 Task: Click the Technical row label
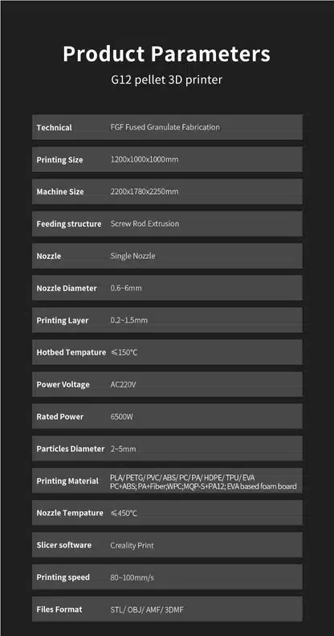55,127
